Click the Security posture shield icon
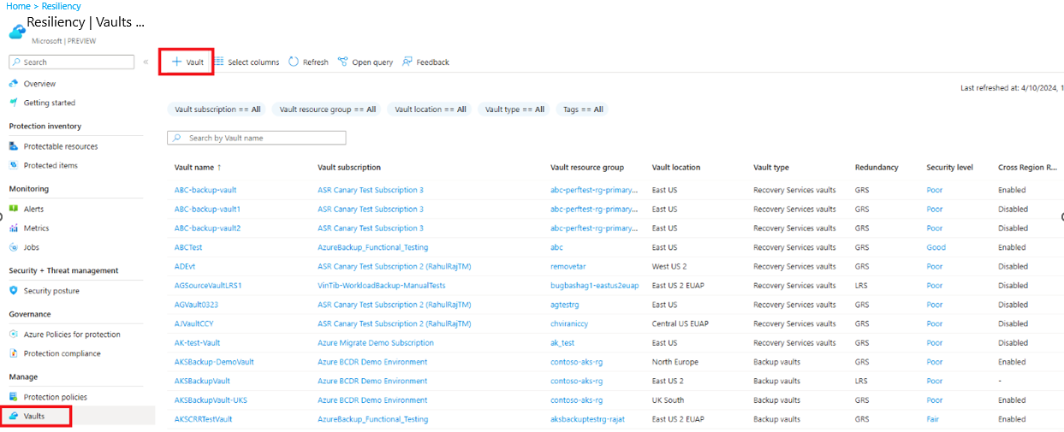Screen dimensions: 1064x432 click(14, 291)
